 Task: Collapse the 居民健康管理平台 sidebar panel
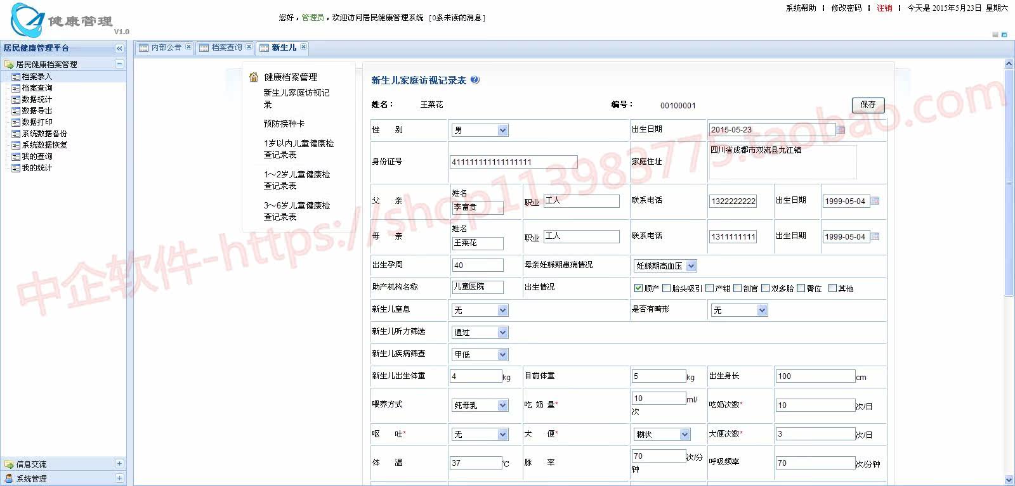click(119, 48)
